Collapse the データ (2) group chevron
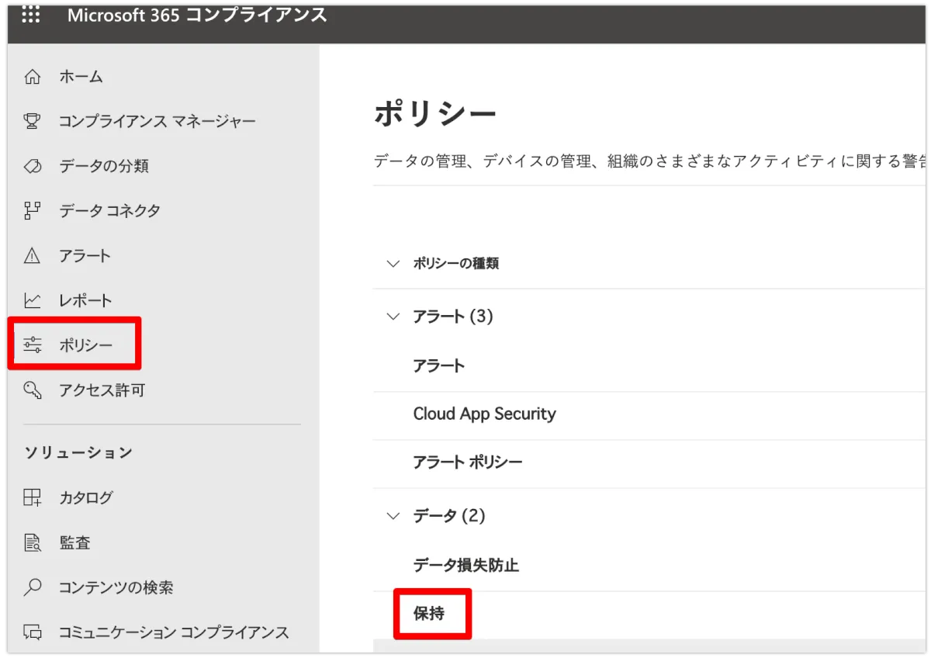The height and width of the screenshot is (658, 931). (393, 516)
